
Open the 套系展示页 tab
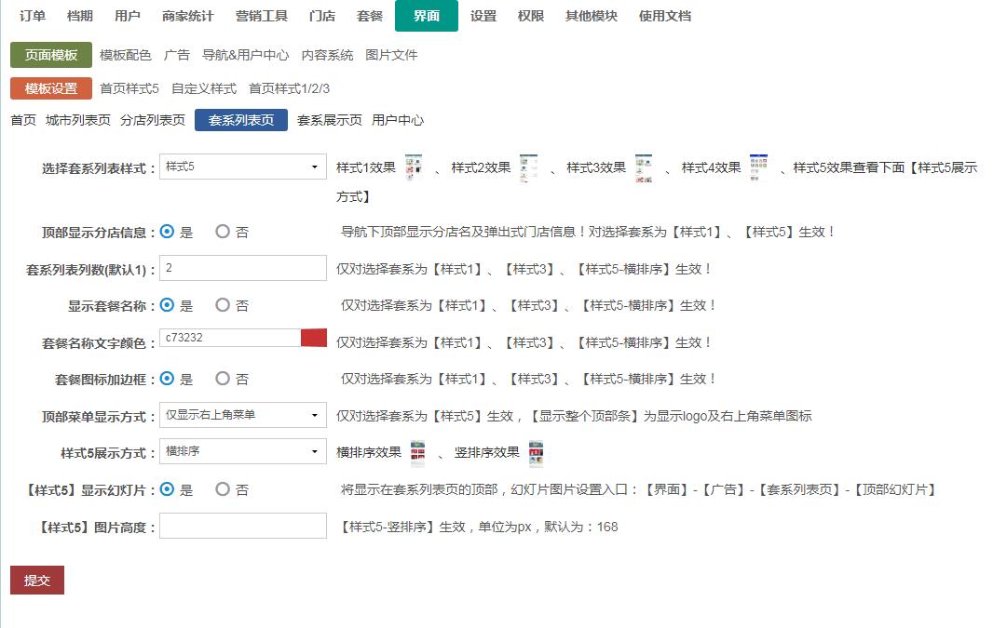tap(329, 120)
